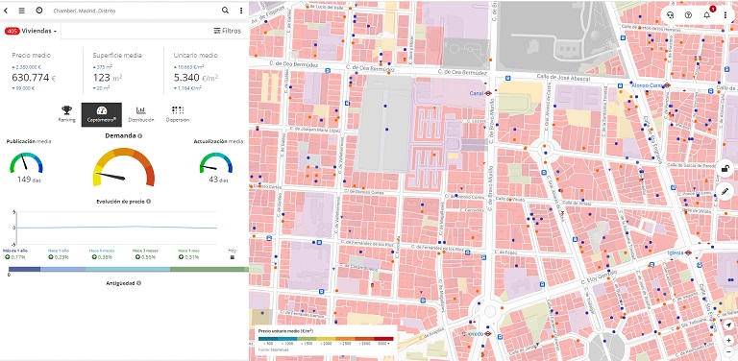
Task: Click the magnifier search icon
Action: [x=225, y=11]
